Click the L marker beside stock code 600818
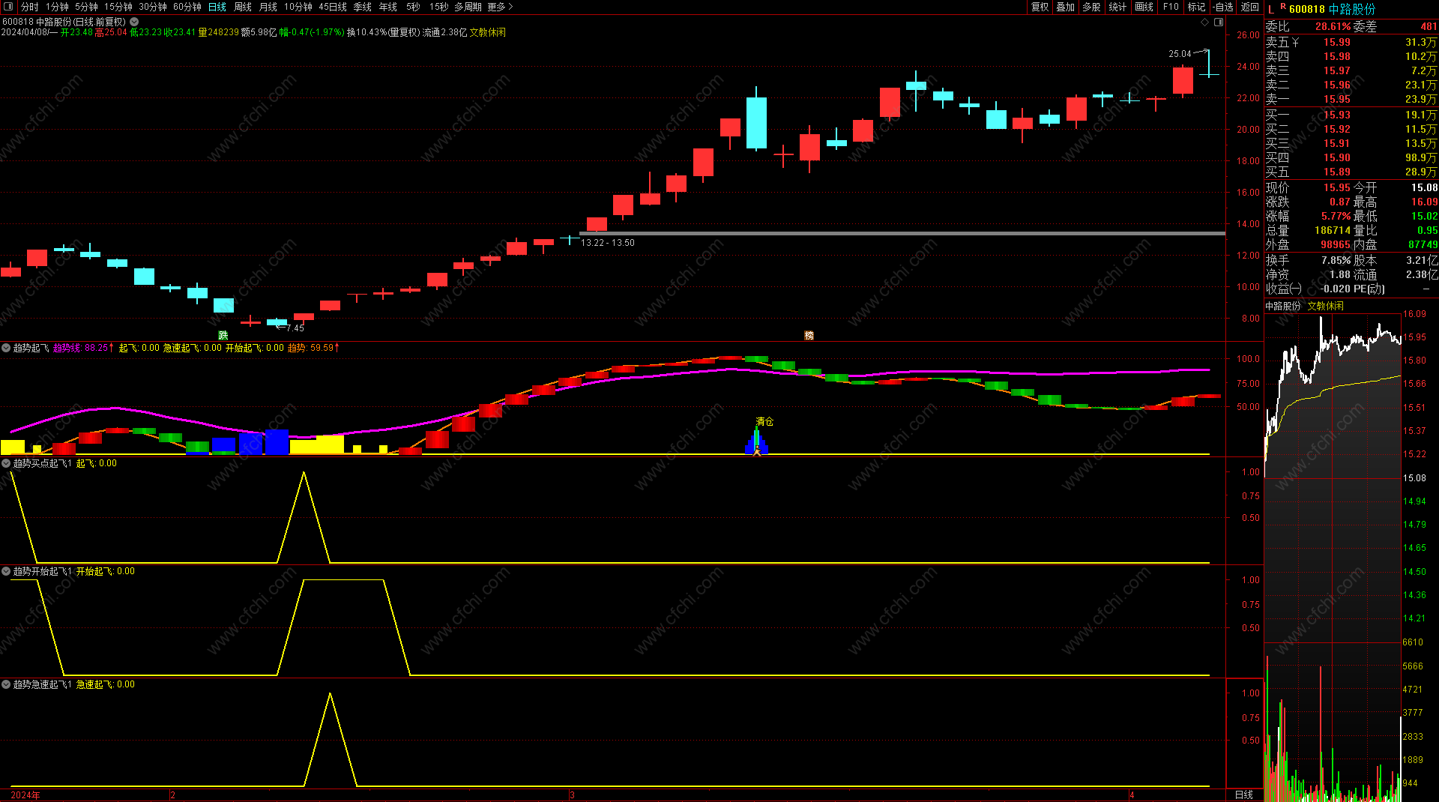The height and width of the screenshot is (802, 1439). click(1271, 9)
